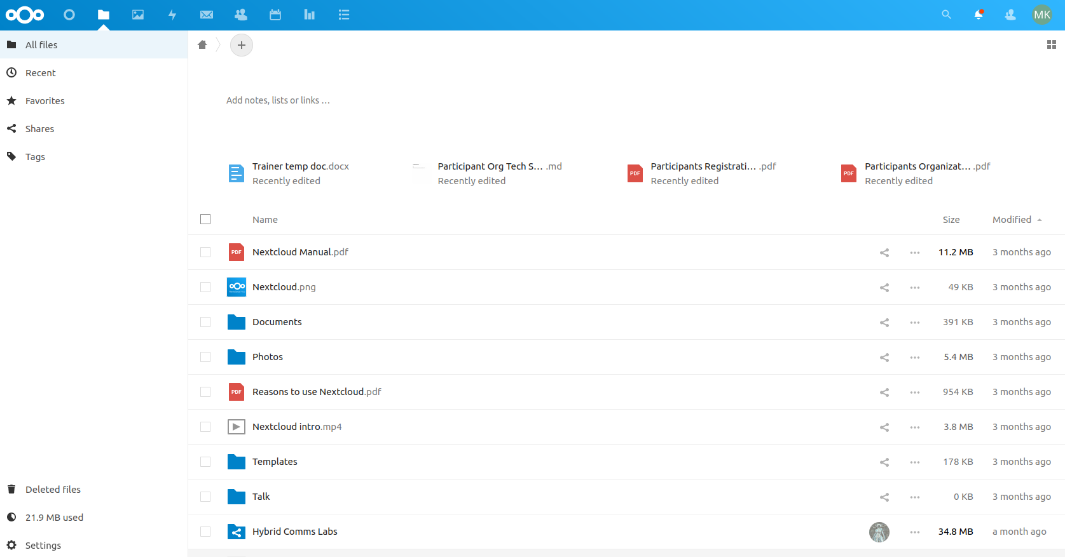Open three-dot menu for Photos folder
Viewport: 1065px width, 557px height.
[x=914, y=358]
